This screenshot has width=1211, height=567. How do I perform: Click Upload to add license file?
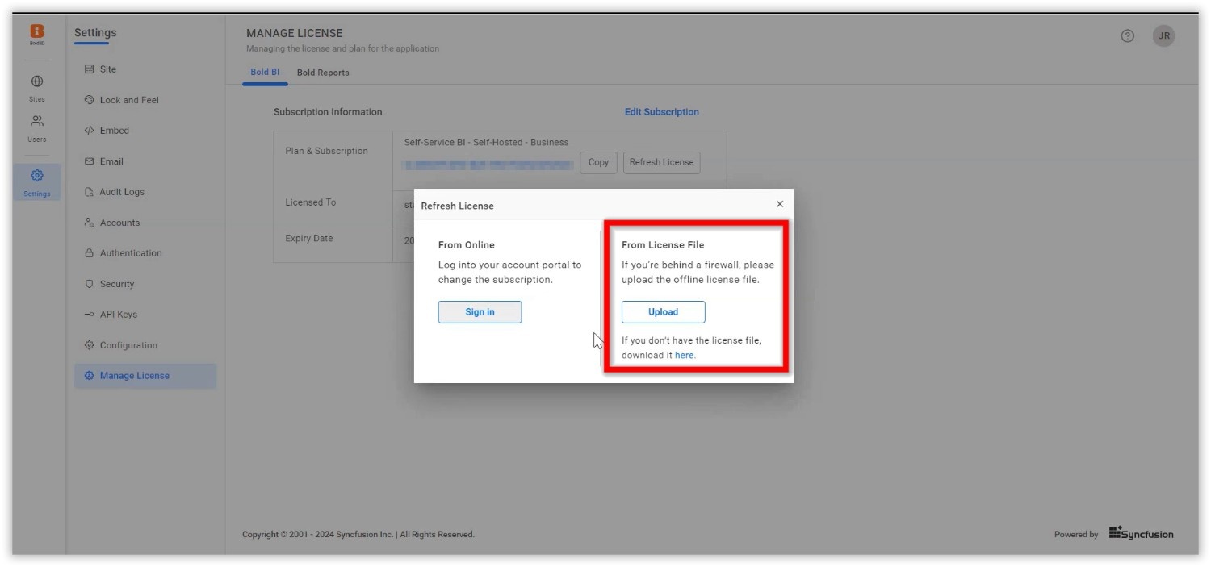coord(663,312)
